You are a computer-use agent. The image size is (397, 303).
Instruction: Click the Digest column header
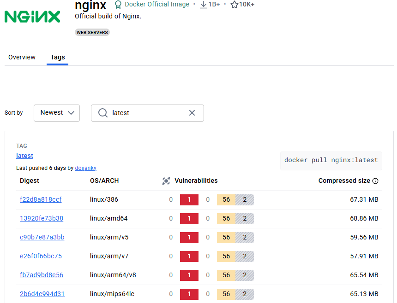(x=30, y=181)
